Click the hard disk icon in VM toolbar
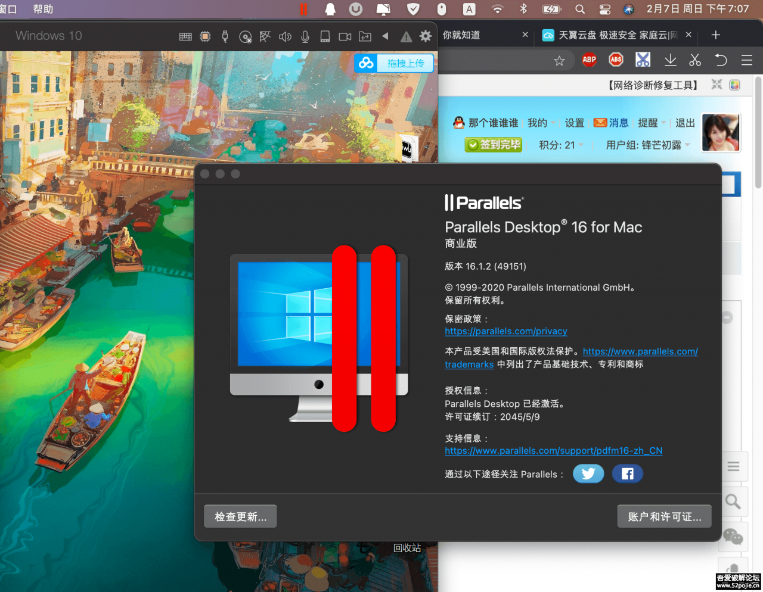The width and height of the screenshot is (763, 592). [325, 36]
